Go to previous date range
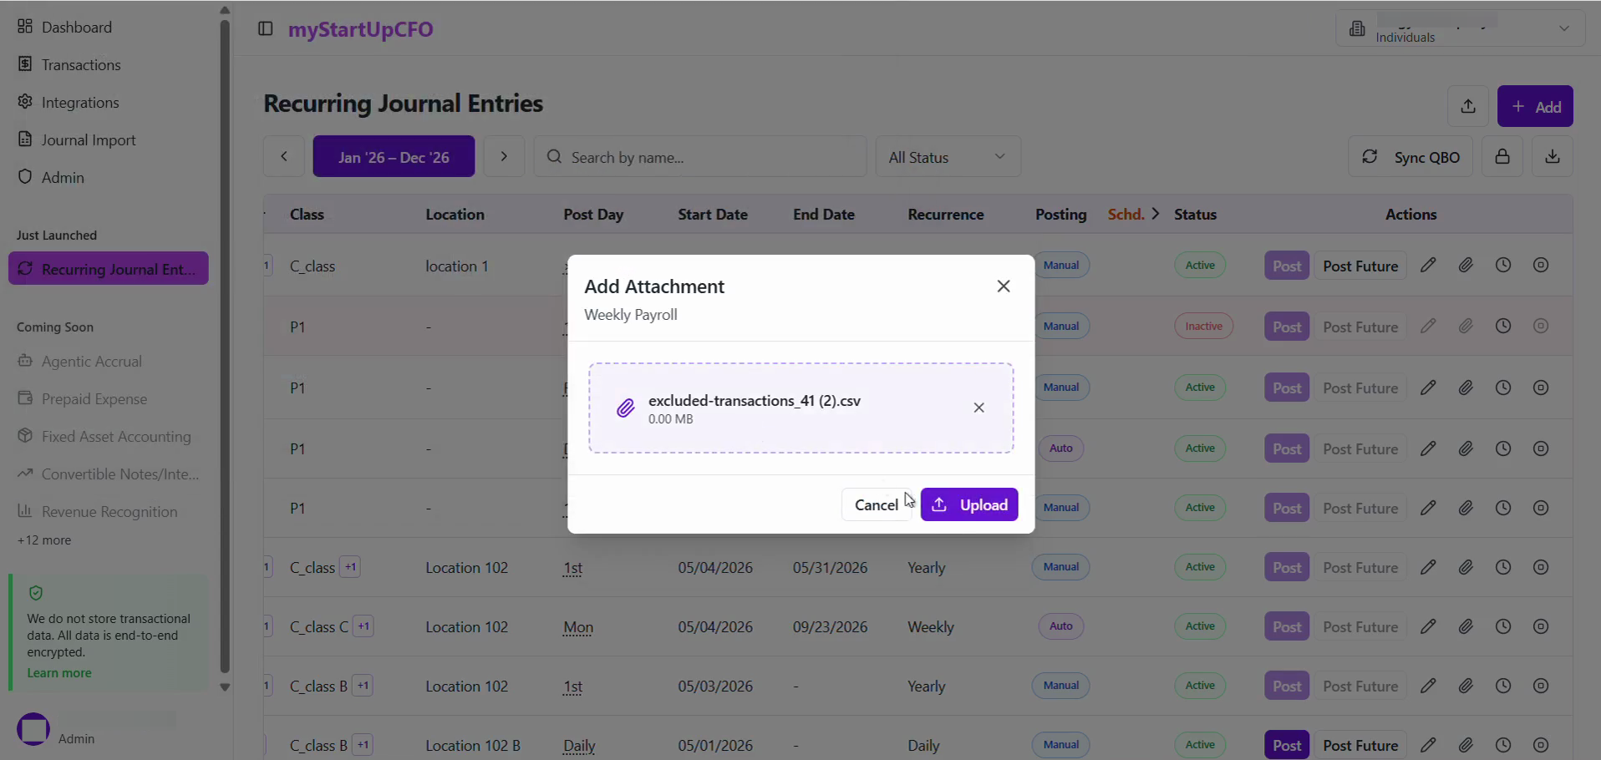Screen dimensions: 1601x760 click(284, 156)
